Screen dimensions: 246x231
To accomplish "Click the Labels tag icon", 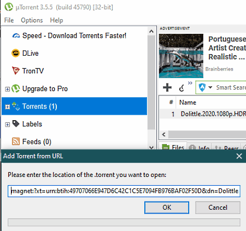I will [x=16, y=123].
